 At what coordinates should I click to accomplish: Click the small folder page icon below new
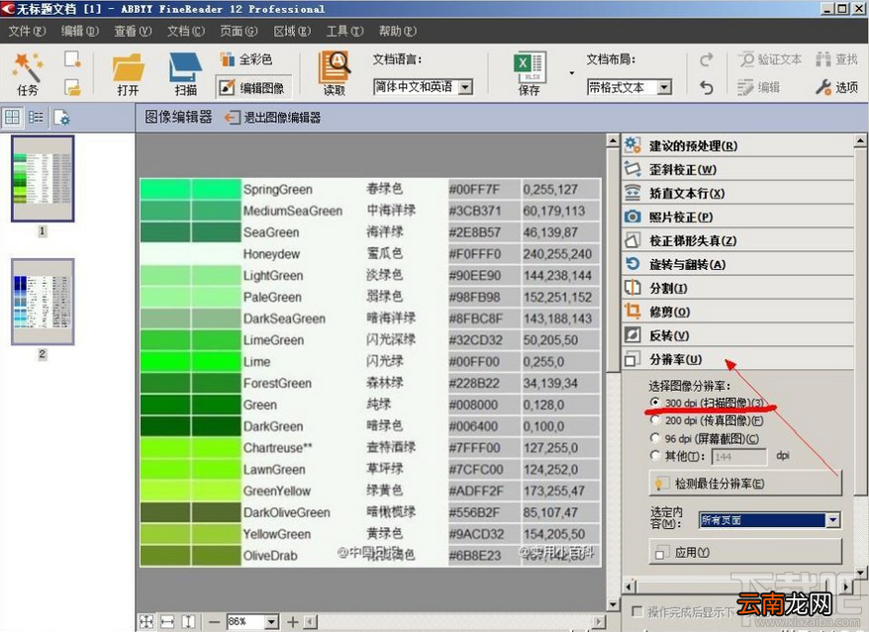coord(72,87)
